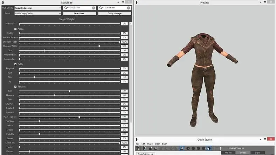Image resolution: width=276 pixels, height=155 pixels.
Task: Open the Outfit/Body dropdown showing Raider Underarmor
Action: click(38, 8)
